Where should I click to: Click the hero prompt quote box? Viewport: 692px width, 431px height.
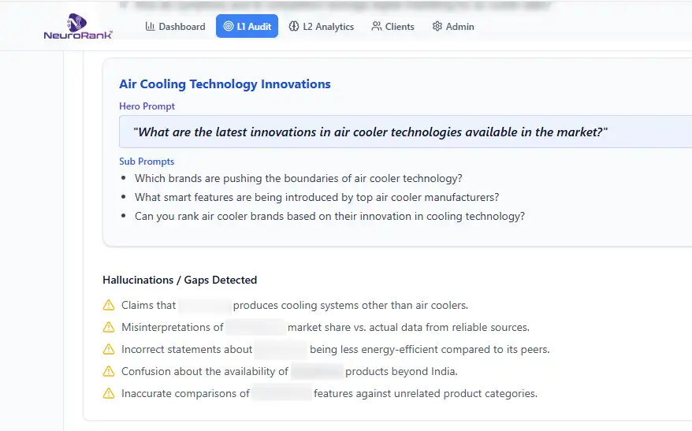[x=370, y=132]
